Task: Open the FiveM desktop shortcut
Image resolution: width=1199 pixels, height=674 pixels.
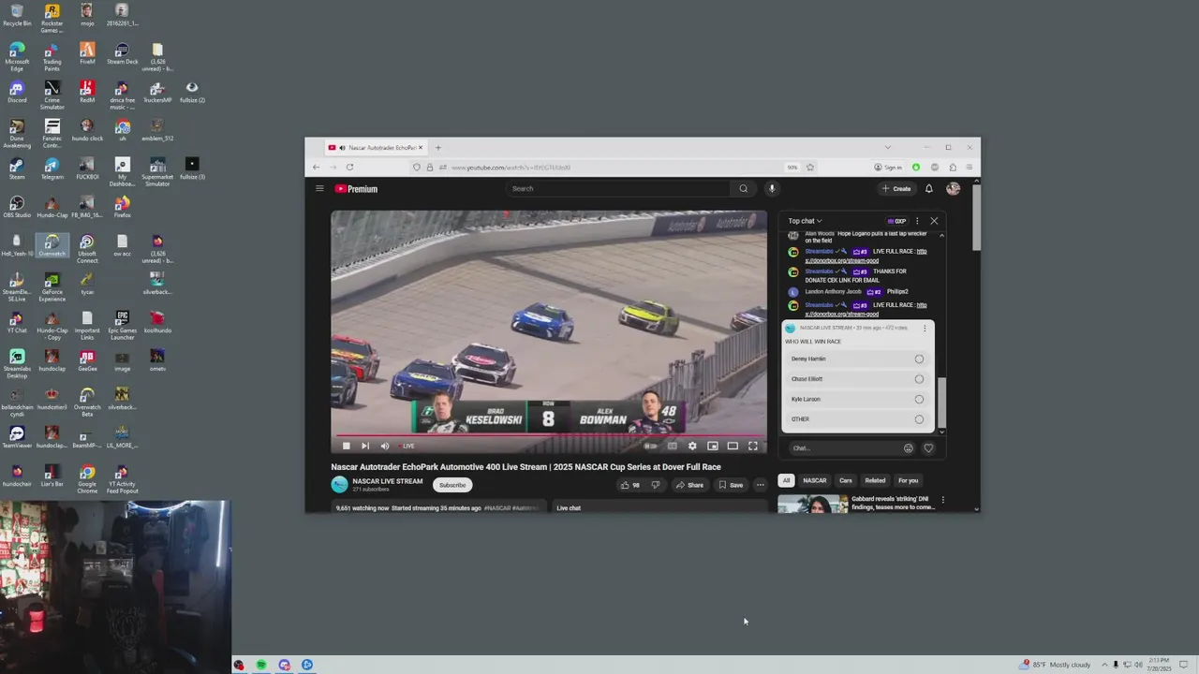Action: tap(87, 53)
